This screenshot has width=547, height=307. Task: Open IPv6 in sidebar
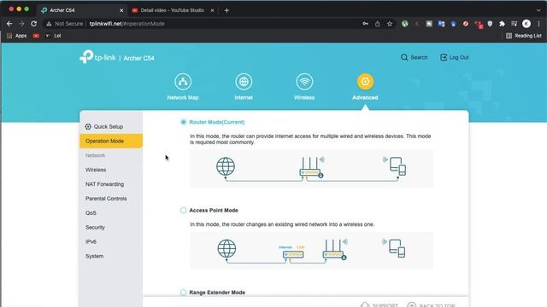[91, 241]
